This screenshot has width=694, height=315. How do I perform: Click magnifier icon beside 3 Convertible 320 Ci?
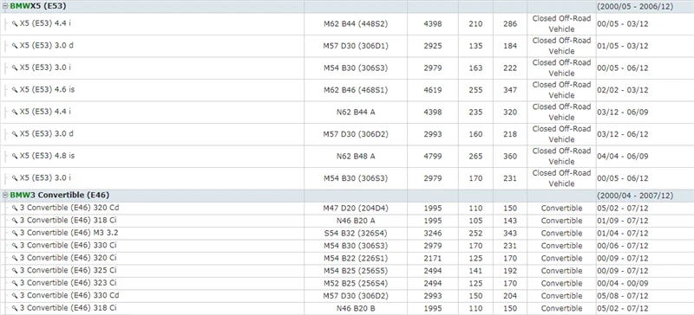tap(15, 258)
